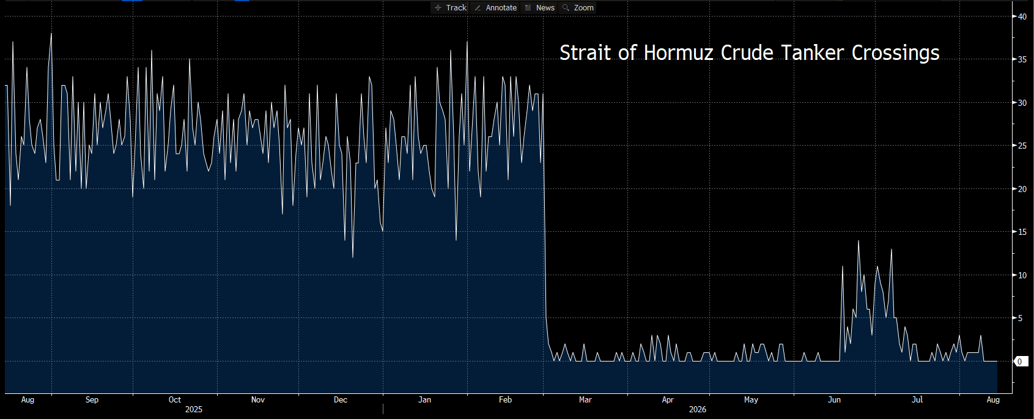This screenshot has height=419, width=1034.
Task: Click the last-value tag showing 0
Action: click(x=1021, y=362)
